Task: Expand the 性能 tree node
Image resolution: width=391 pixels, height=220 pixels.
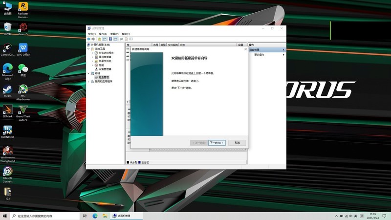Action: pos(92,65)
